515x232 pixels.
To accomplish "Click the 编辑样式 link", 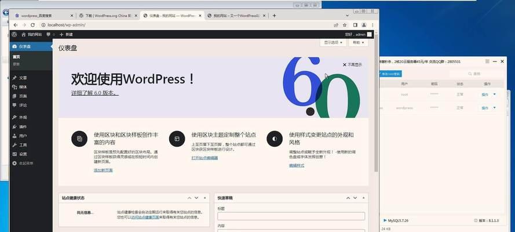I will coord(297,165).
